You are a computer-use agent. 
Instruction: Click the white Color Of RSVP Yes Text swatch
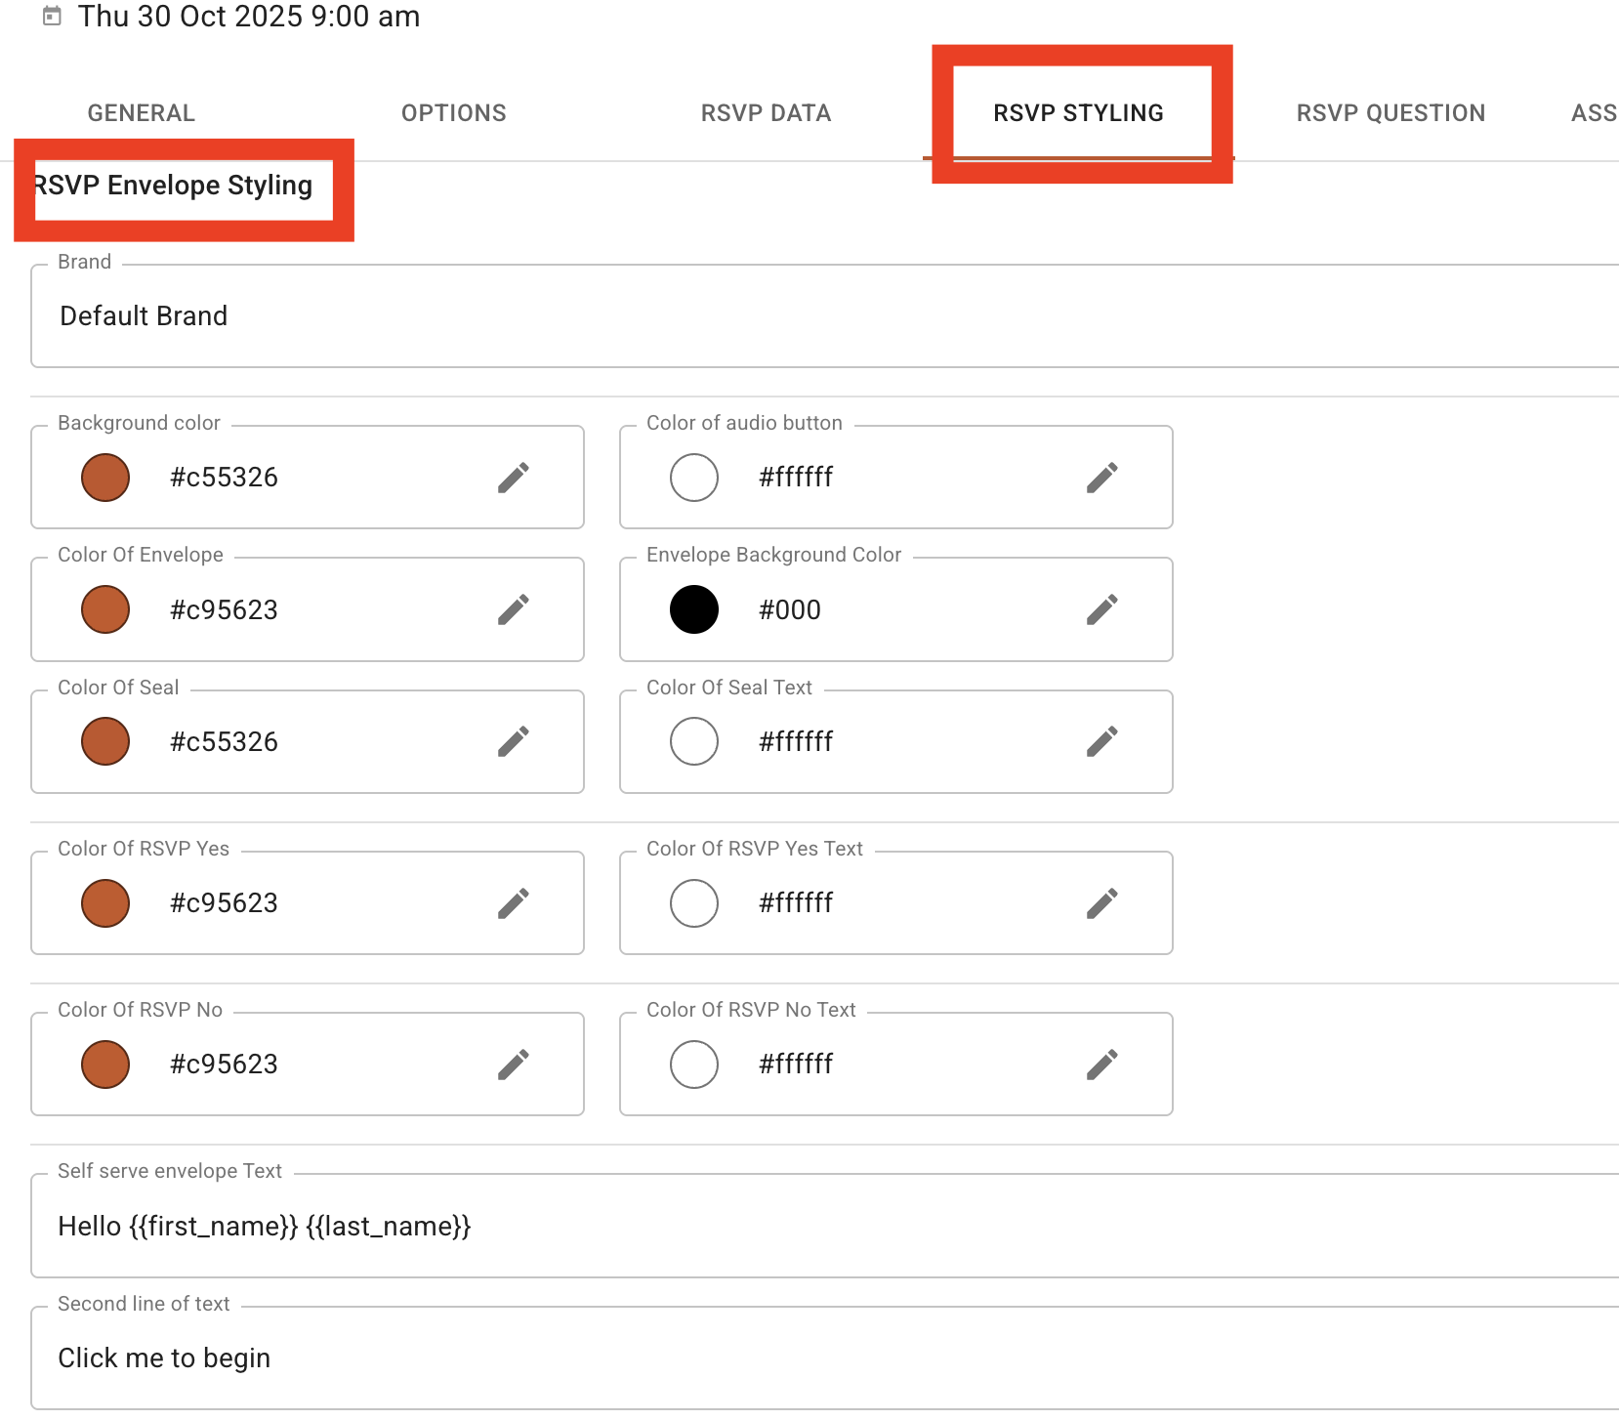(694, 903)
